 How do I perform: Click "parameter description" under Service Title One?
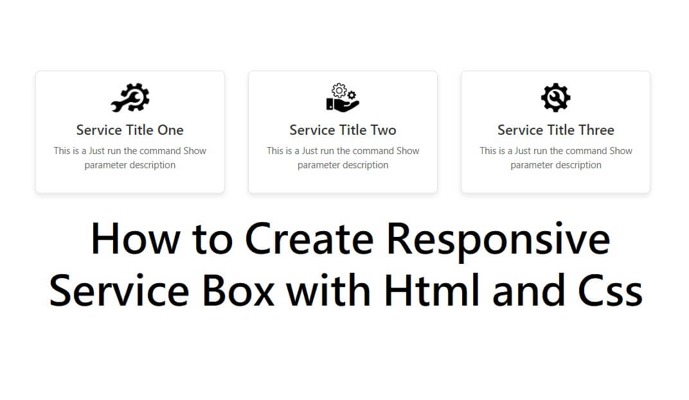[x=130, y=165]
